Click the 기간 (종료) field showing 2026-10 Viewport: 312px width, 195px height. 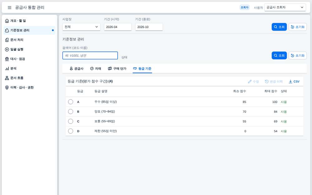pos(149,27)
